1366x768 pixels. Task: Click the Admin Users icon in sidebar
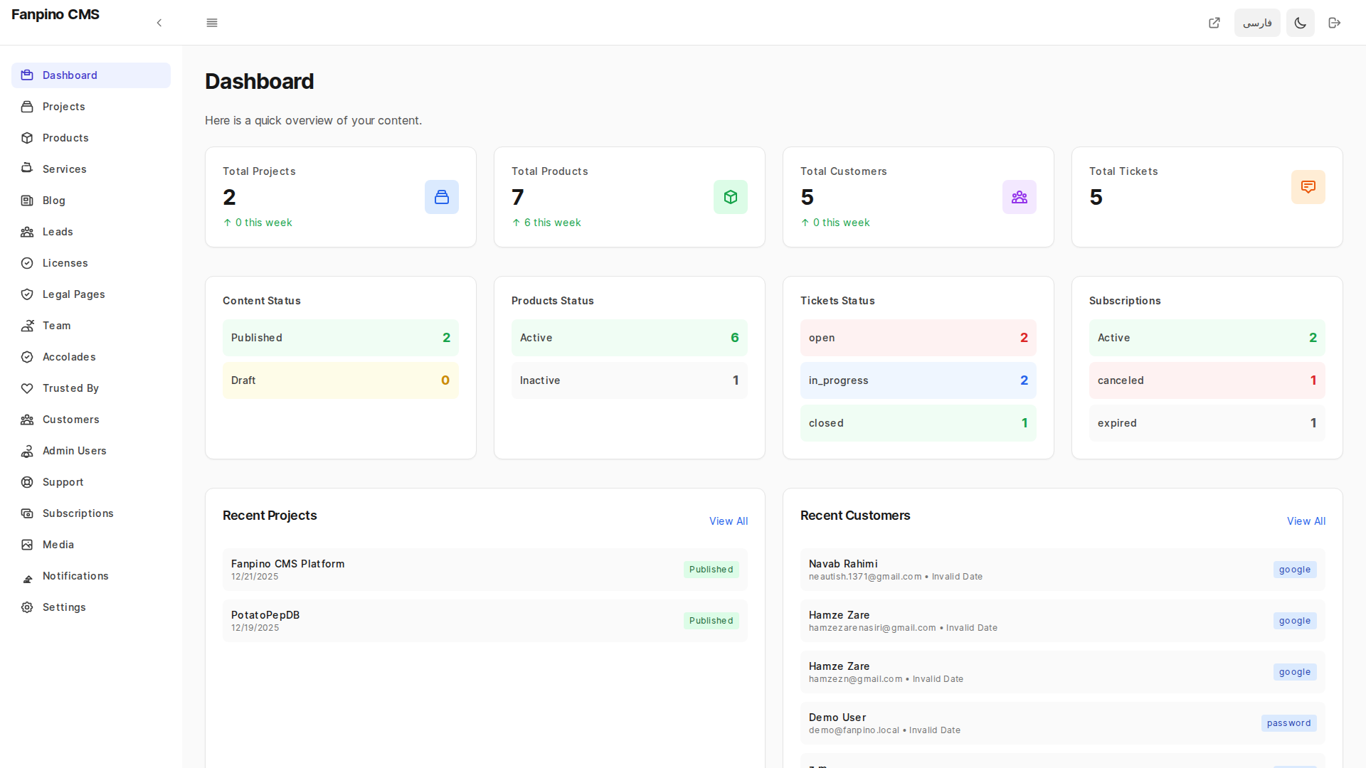(27, 451)
